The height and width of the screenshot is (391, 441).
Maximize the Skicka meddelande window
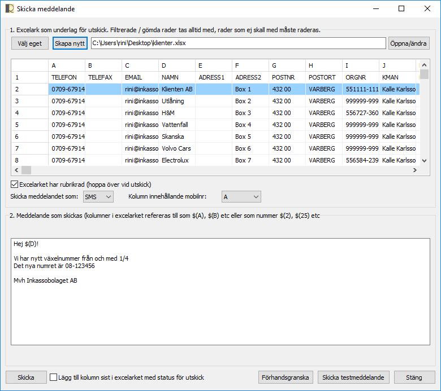click(401, 8)
